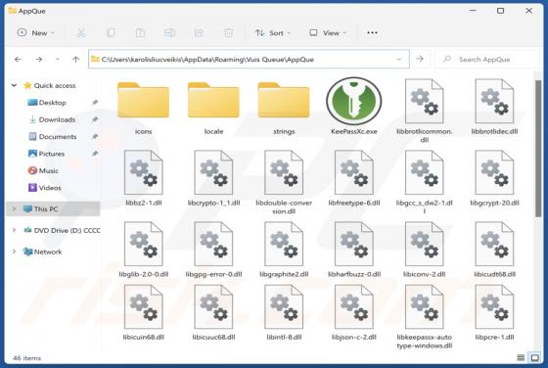The width and height of the screenshot is (548, 368).
Task: Select libiconv-2.dll file
Action: [x=424, y=250]
